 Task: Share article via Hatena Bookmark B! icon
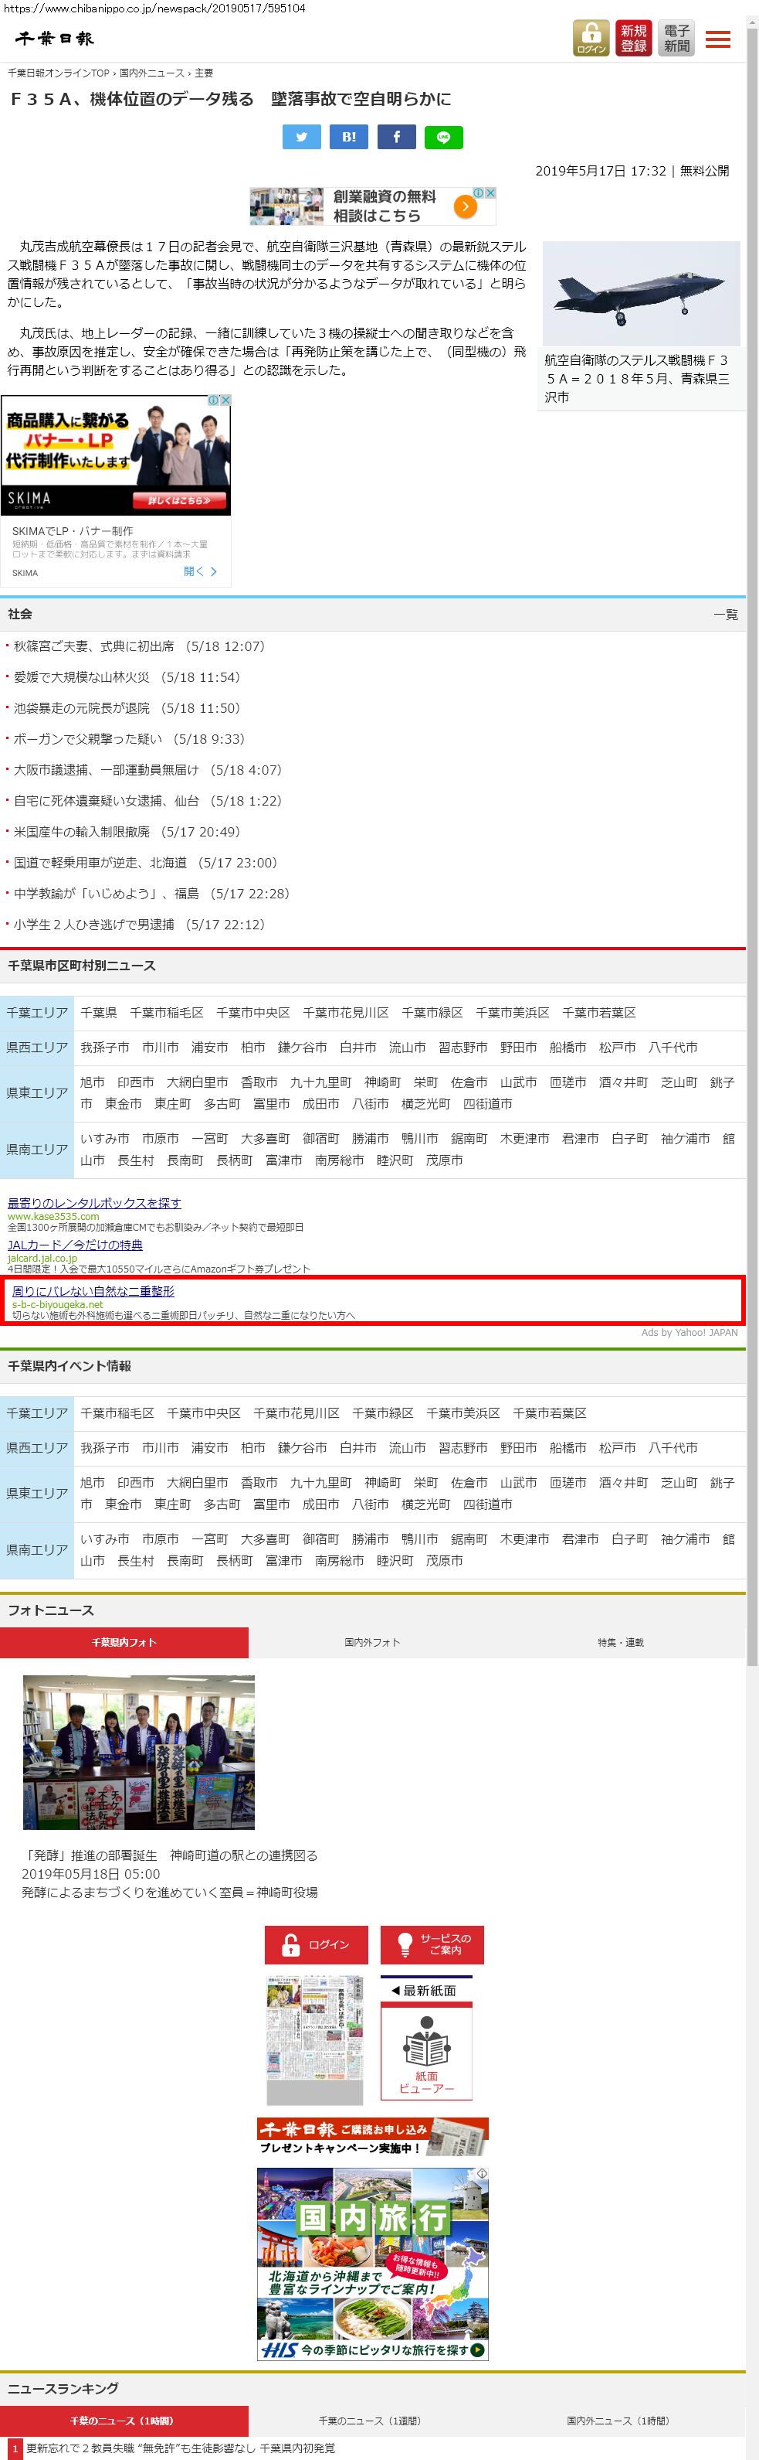[349, 138]
